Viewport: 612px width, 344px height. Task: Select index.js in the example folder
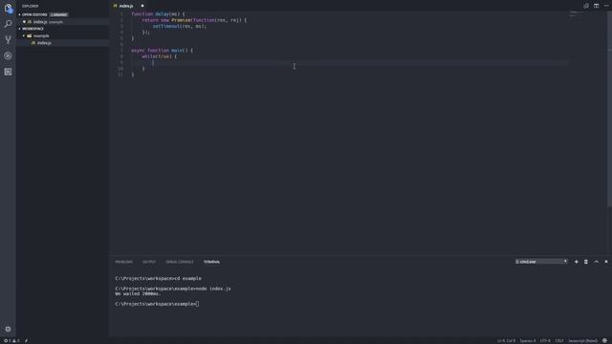coord(62,43)
